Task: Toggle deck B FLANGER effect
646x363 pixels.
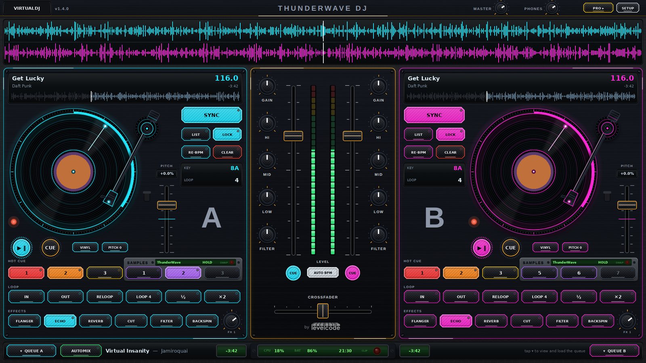Action: pos(420,321)
